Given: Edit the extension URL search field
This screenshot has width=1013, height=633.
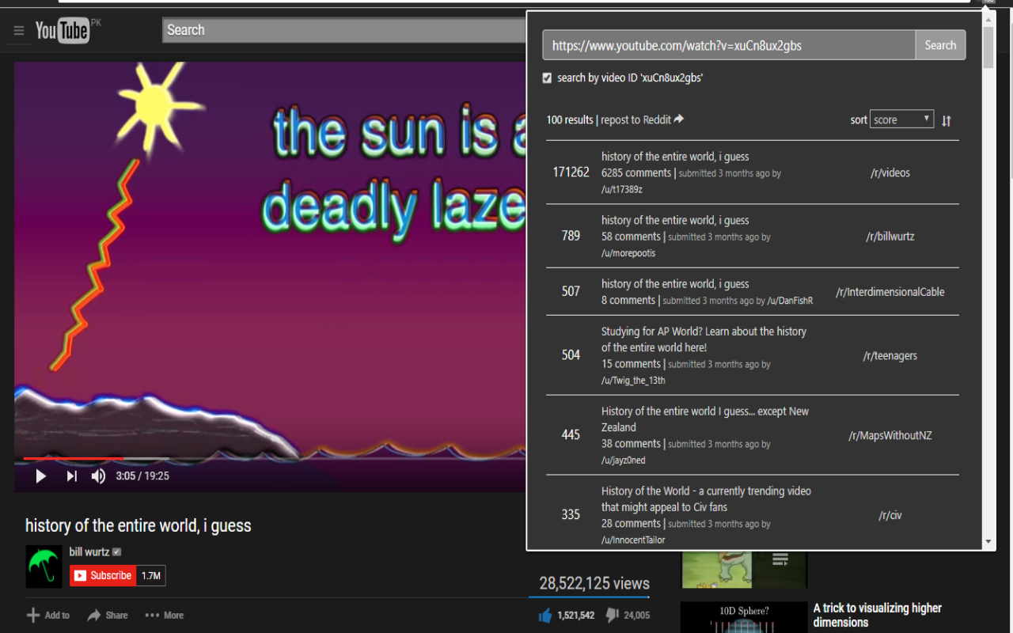Looking at the screenshot, I should pos(729,45).
